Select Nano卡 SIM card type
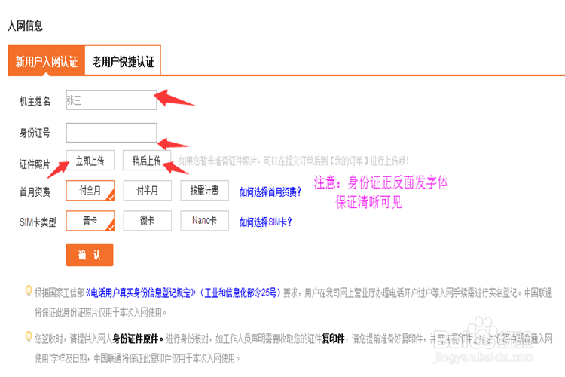Screen dimensions: 565x377 205,221
